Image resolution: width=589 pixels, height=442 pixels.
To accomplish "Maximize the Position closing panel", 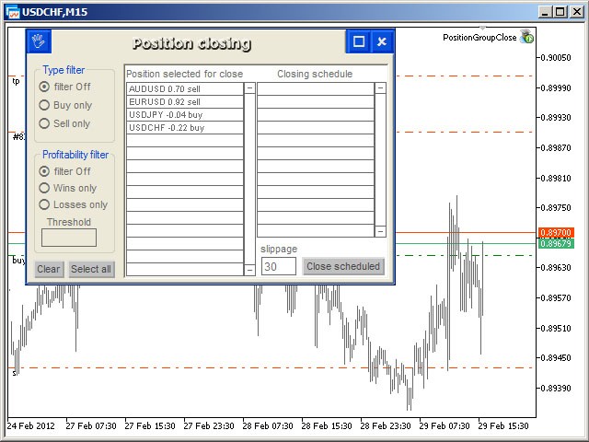I will 359,41.
